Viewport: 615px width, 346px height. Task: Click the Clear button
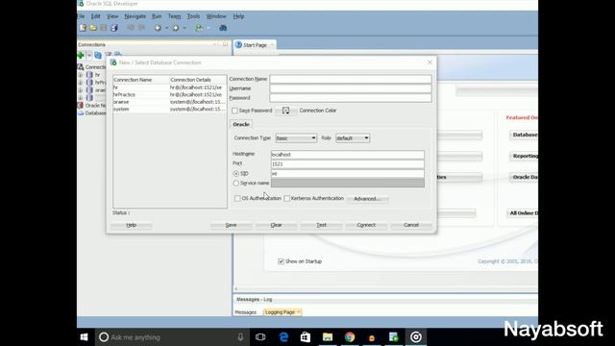276,225
